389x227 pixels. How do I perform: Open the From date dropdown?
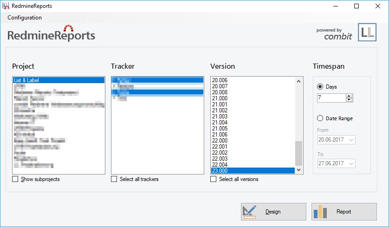(351, 140)
